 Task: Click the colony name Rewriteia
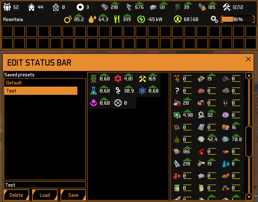point(13,20)
